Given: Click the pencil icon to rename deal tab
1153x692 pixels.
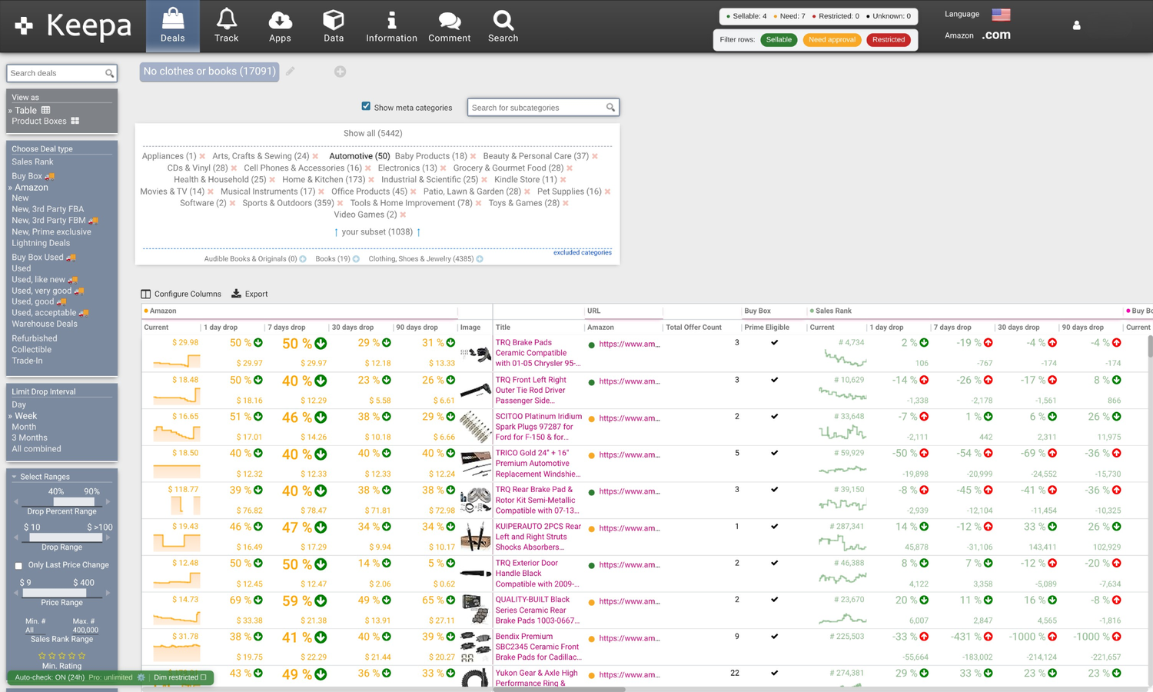Looking at the screenshot, I should pos(291,72).
